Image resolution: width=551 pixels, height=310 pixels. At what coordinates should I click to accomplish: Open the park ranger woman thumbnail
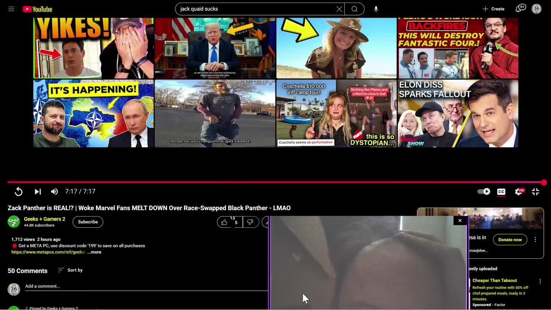(x=336, y=48)
